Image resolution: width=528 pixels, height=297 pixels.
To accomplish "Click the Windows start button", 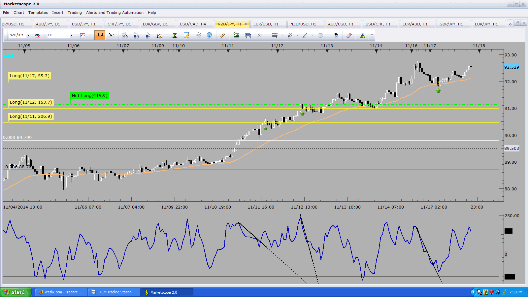I will pyautogui.click(x=16, y=292).
